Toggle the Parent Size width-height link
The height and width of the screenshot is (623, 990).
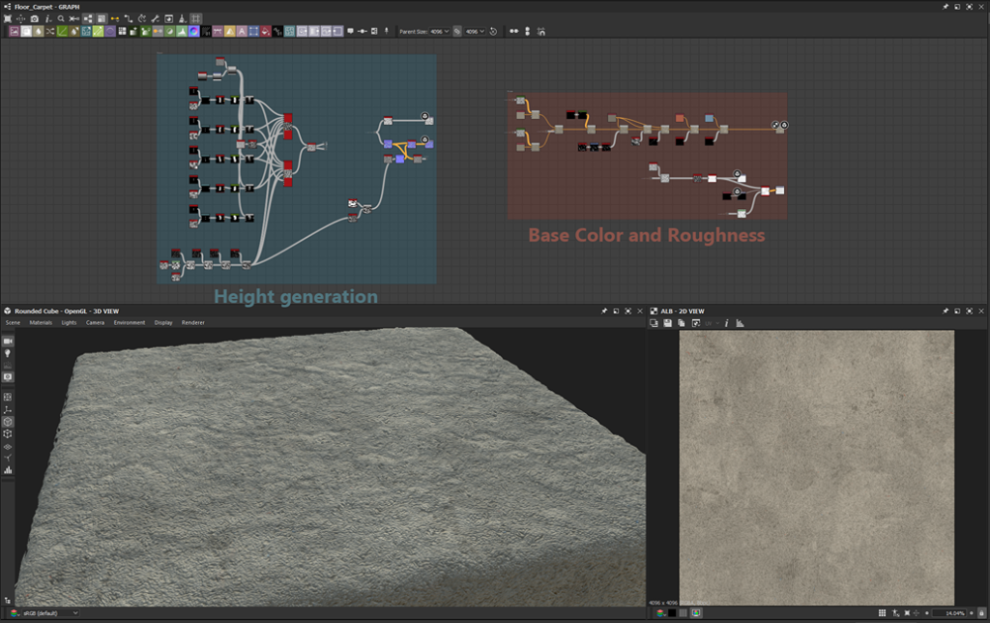(456, 31)
